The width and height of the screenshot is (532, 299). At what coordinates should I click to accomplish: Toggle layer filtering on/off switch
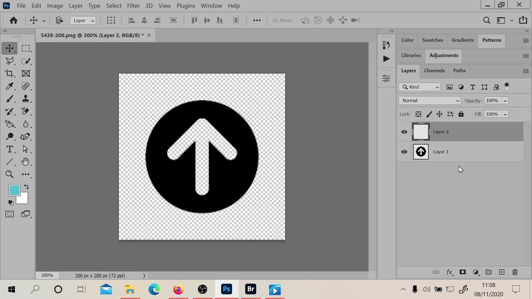507,87
